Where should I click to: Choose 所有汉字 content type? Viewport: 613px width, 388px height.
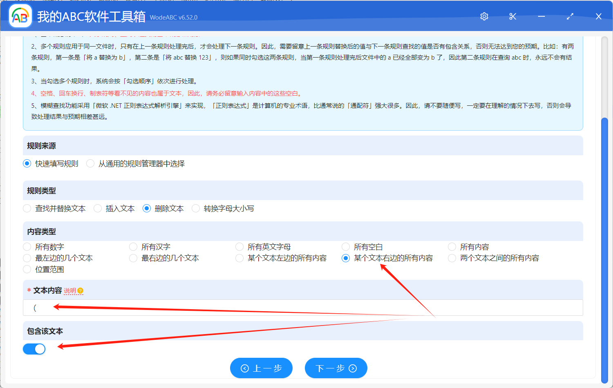point(133,247)
